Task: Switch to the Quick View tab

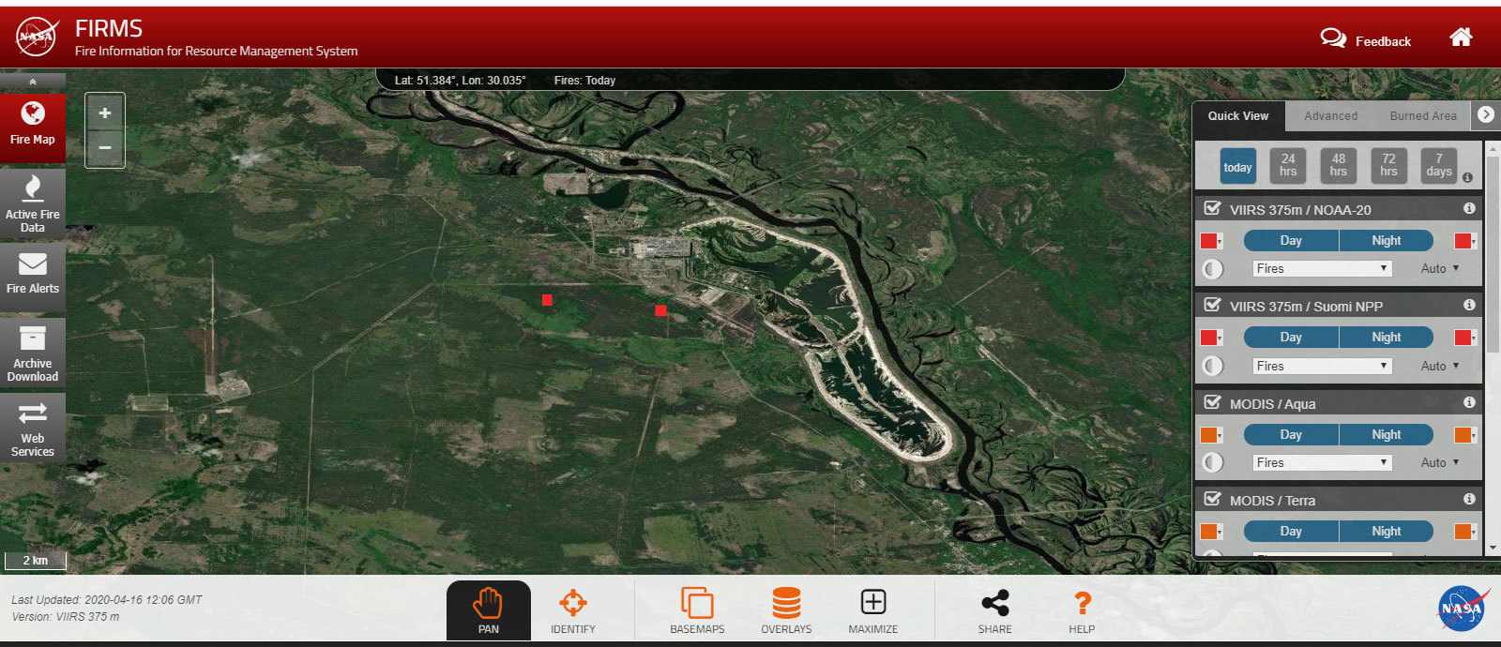Action: tap(1238, 116)
